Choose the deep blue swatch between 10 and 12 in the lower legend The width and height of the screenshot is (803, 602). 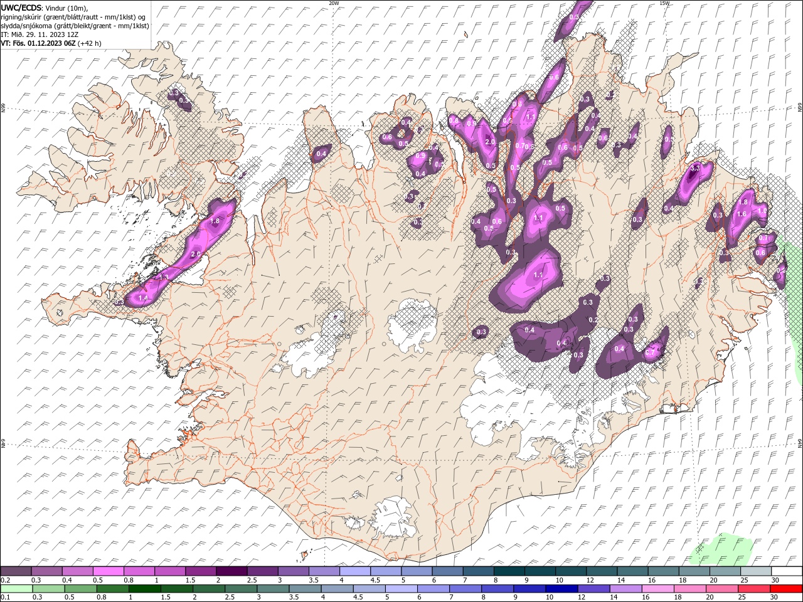561,589
